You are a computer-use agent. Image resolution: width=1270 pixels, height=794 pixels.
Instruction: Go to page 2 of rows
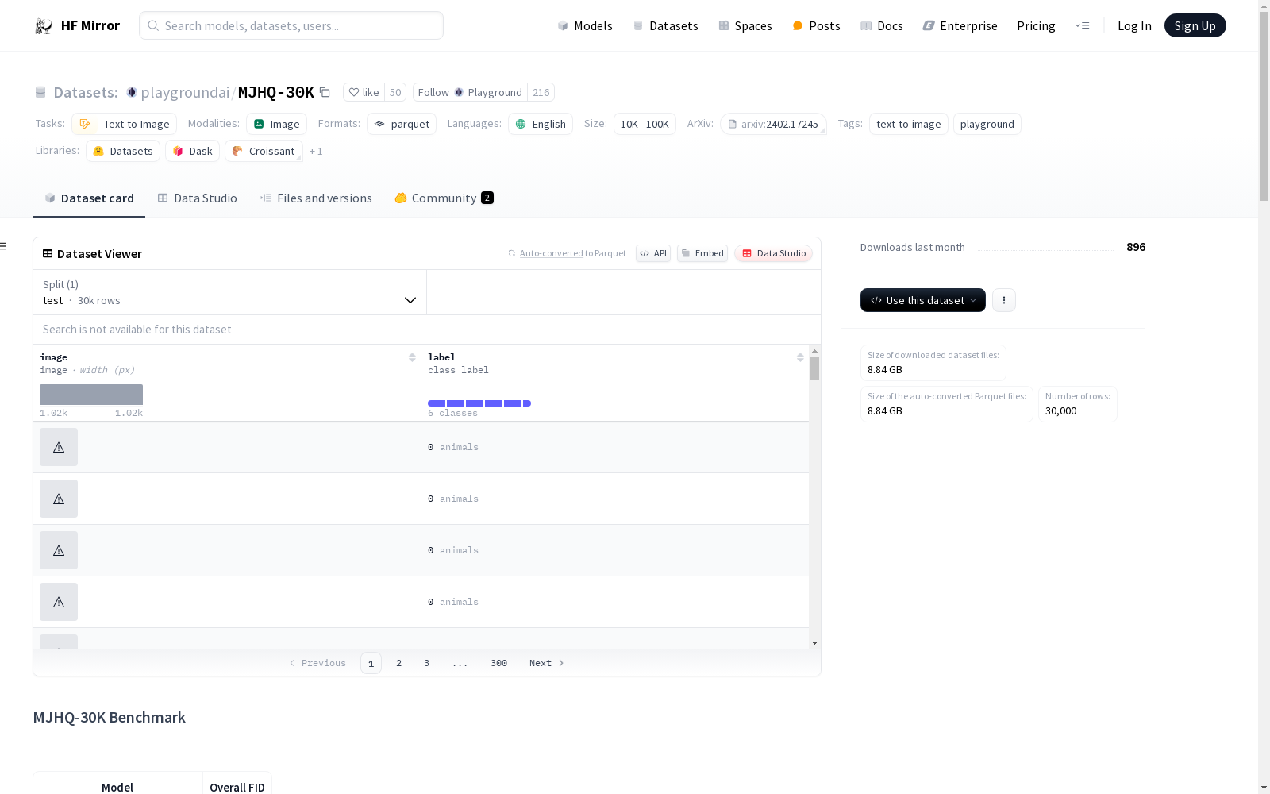[398, 663]
